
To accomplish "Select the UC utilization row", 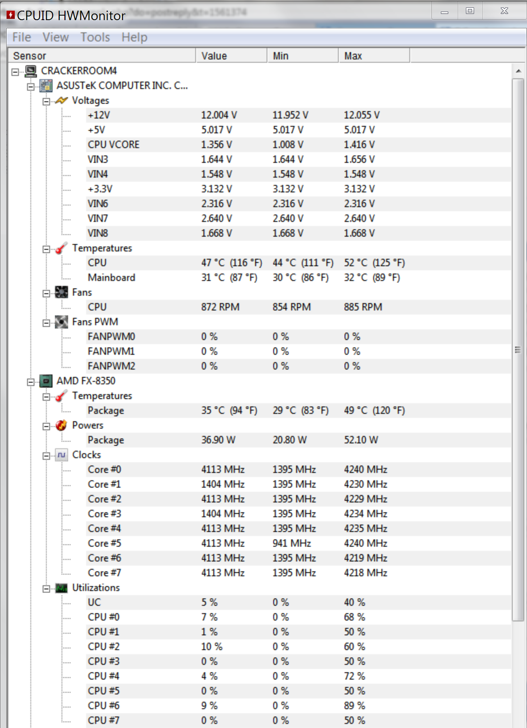I will (299, 602).
